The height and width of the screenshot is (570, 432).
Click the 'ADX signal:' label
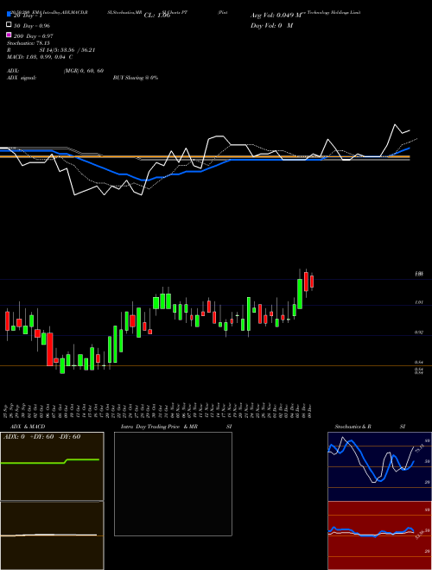tap(22, 78)
